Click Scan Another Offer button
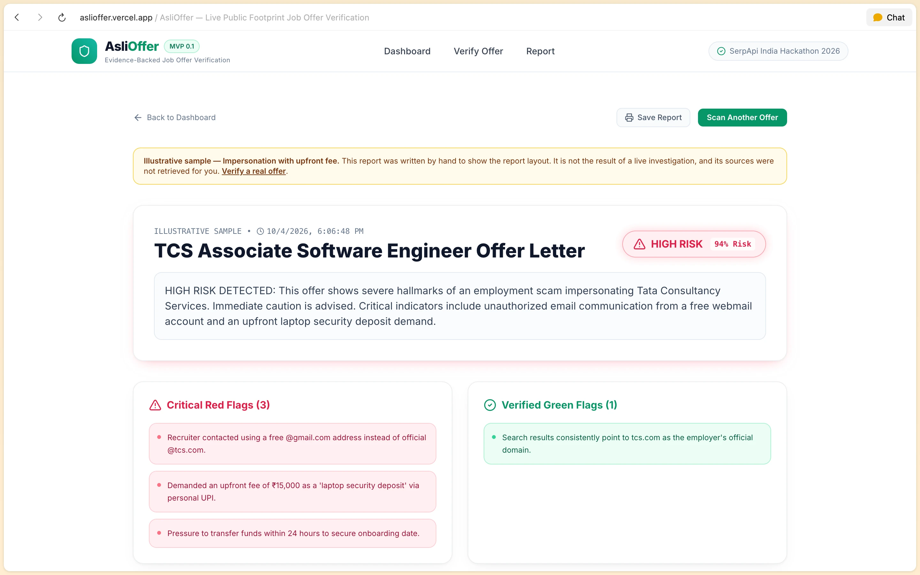The width and height of the screenshot is (920, 575). coord(742,118)
